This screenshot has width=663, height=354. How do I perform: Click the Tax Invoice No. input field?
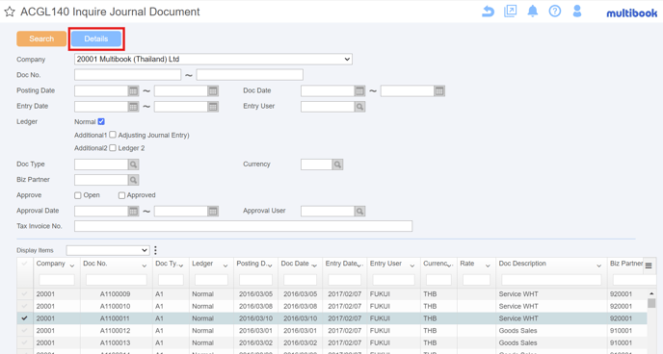[243, 226]
